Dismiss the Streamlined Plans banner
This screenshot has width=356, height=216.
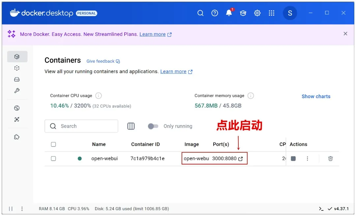point(345,34)
